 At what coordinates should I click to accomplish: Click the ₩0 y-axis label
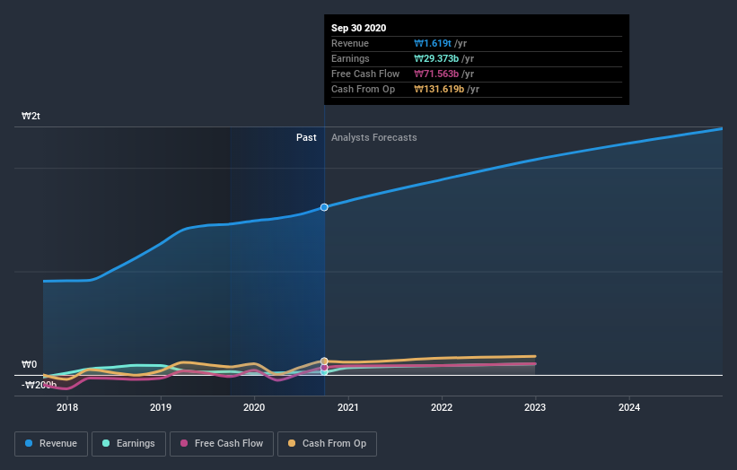click(x=29, y=364)
